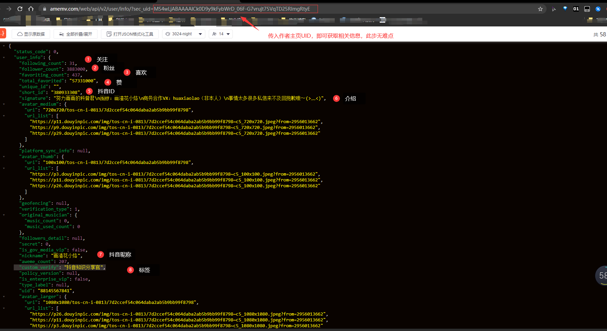Open the p29 720x720 avatar URL
607x331 pixels.
pyautogui.click(x=175, y=133)
